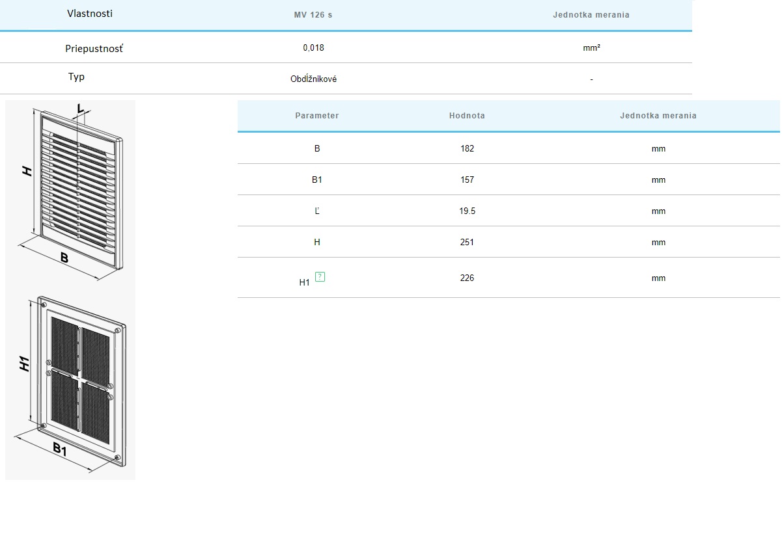Click the question mark help icon beside H1
Image resolution: width=782 pixels, height=534 pixels.
coord(320,276)
